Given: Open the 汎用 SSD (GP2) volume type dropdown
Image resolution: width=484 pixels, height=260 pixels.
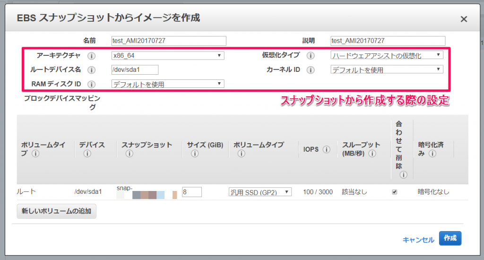Looking at the screenshot, I should tap(260, 192).
